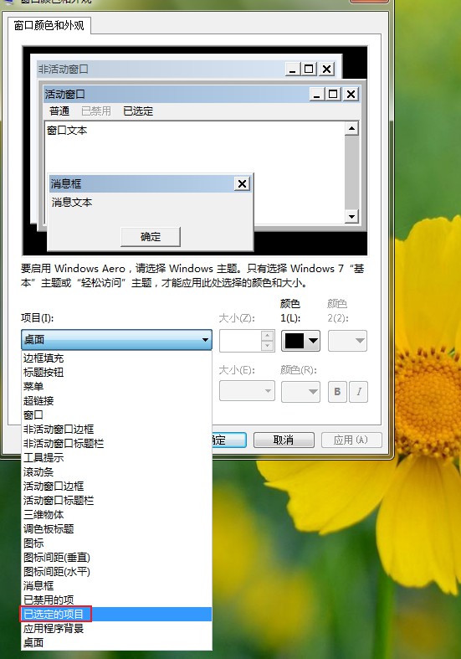Click 已禁用 in the preview menu

coord(96,111)
